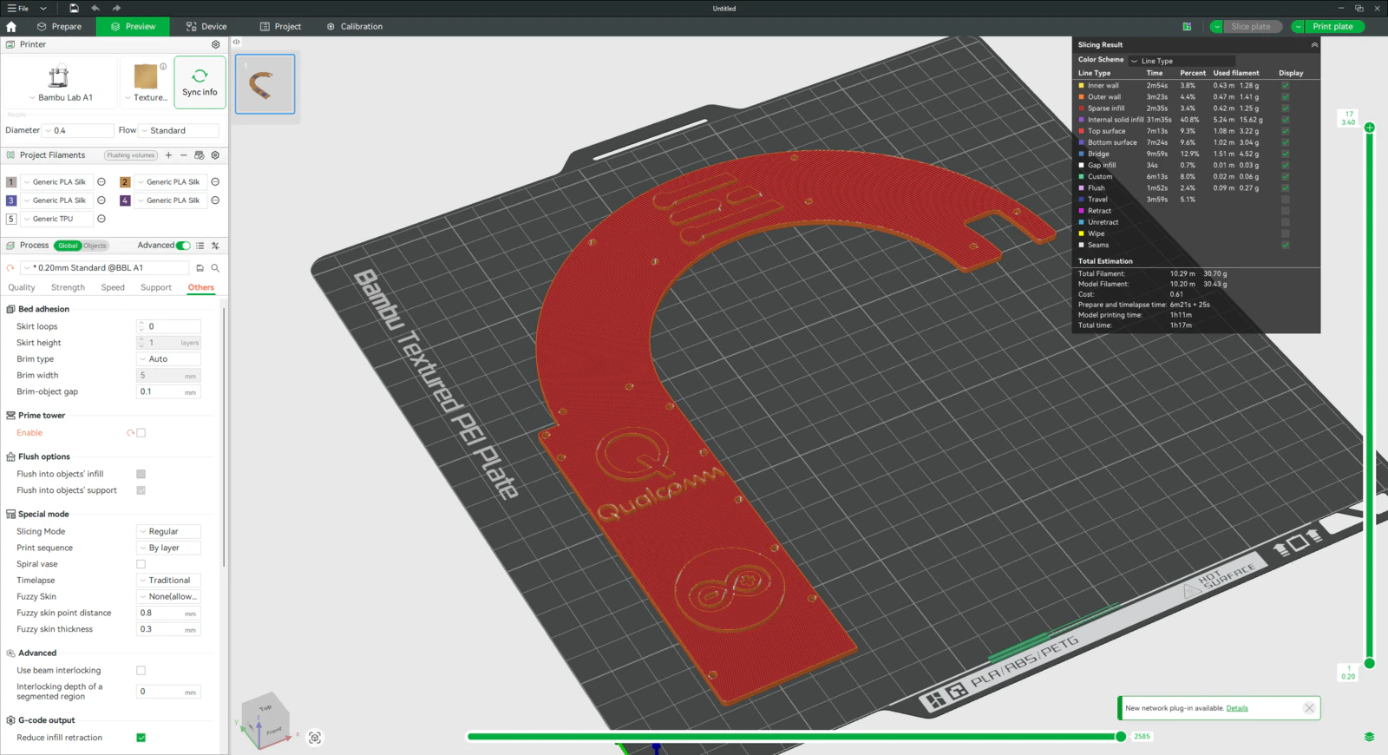Search the process settings
The image size is (1388, 755).
pos(215,268)
